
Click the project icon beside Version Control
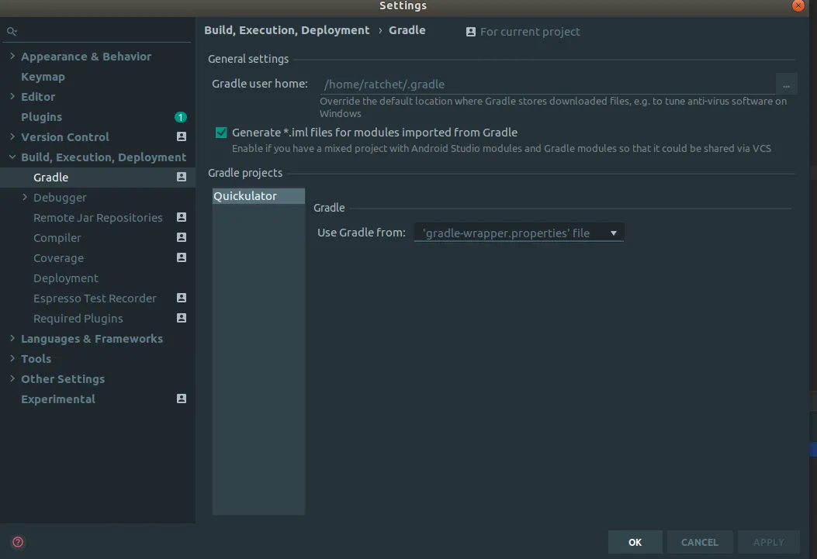[182, 137]
